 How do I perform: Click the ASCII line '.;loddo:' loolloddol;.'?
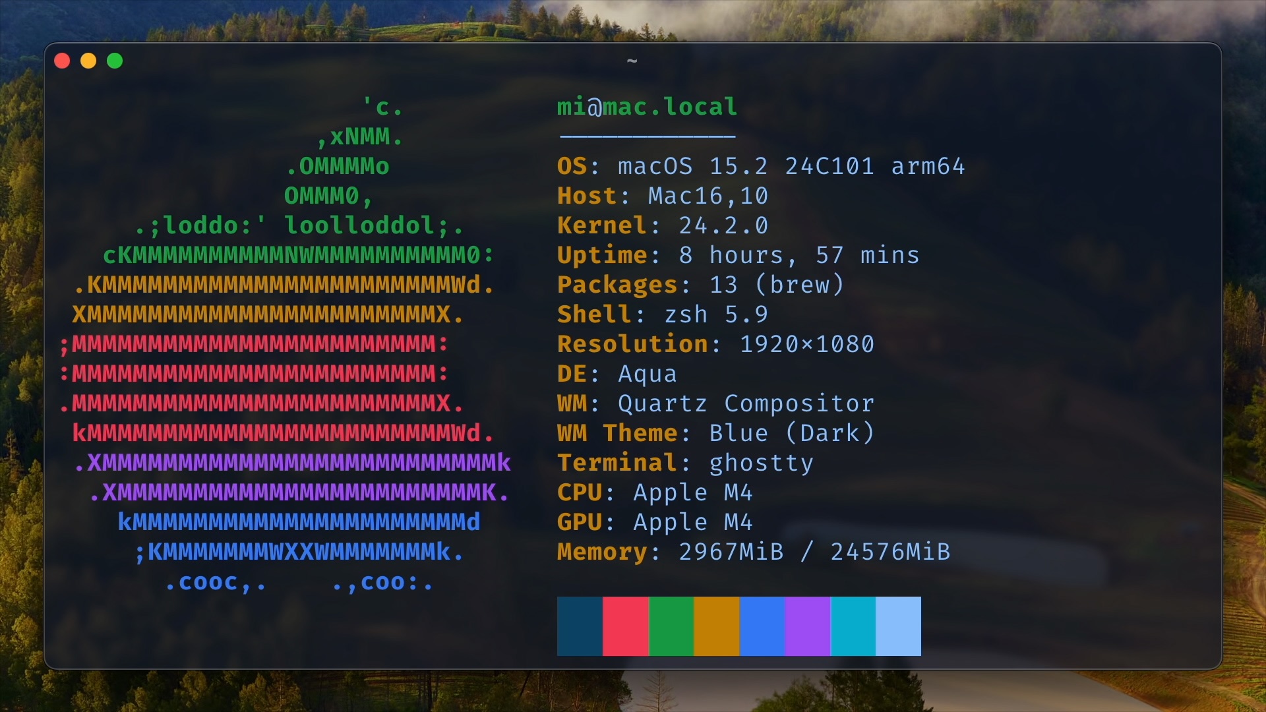click(299, 225)
